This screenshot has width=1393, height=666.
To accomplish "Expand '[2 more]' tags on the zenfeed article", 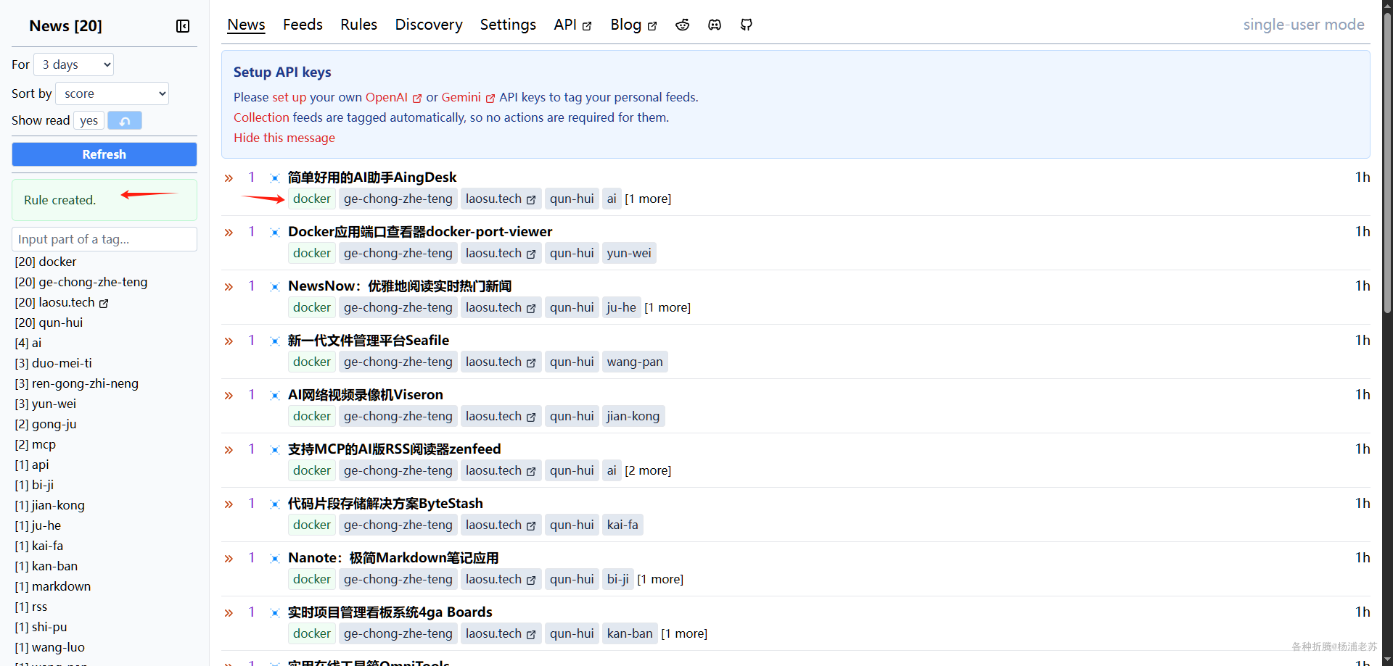I will (648, 470).
